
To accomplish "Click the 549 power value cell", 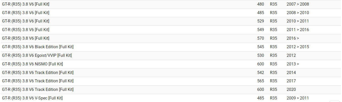I will click(260, 30).
